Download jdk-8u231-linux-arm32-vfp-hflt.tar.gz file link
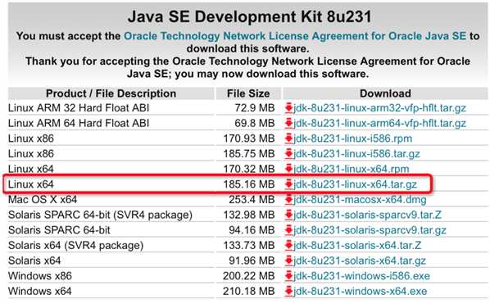Screen dimensions: 490x304 pos(379,108)
